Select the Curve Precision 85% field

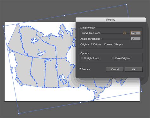(x=136, y=33)
